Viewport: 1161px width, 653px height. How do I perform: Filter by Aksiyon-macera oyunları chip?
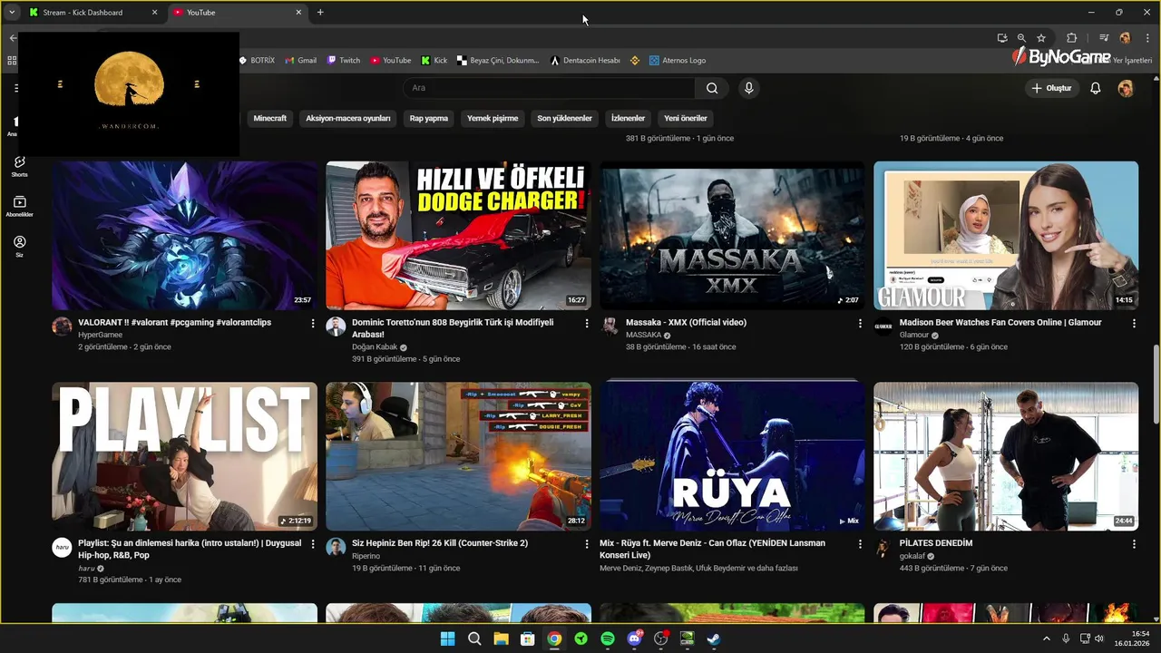pos(348,118)
